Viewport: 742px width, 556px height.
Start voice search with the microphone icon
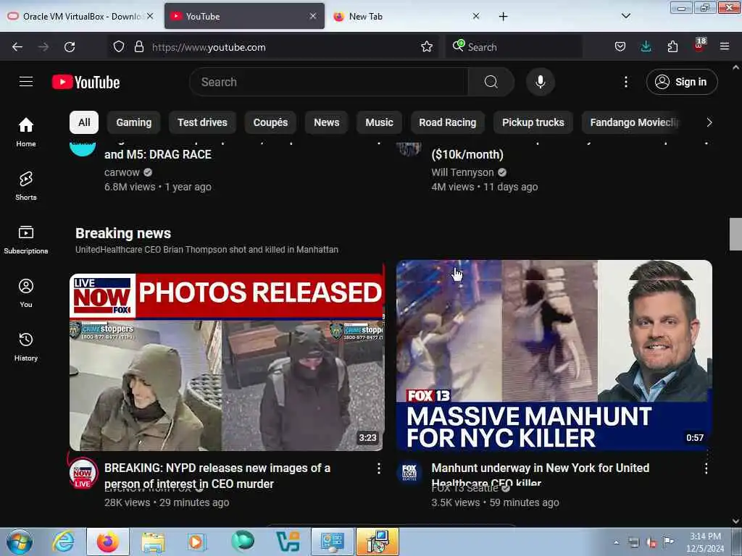[x=541, y=82]
